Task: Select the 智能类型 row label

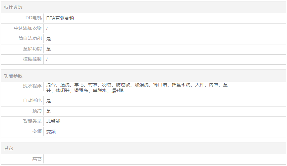Action: pos(32,121)
